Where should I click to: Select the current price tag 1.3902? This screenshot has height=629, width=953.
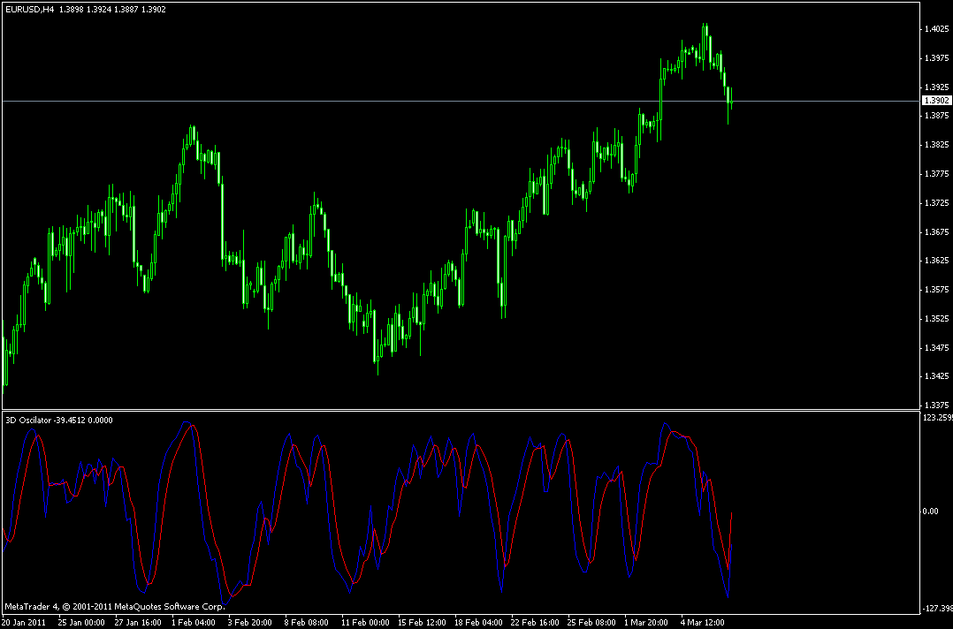click(x=936, y=101)
